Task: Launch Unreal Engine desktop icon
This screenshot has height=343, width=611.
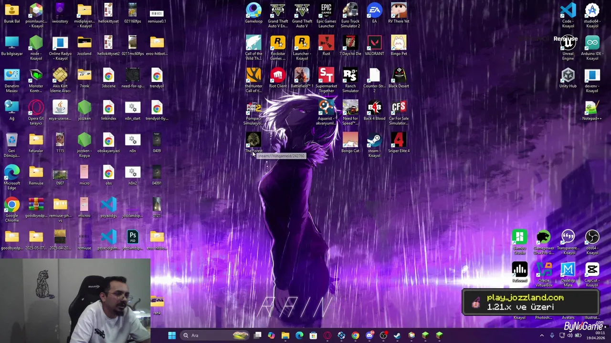Action: tap(568, 48)
